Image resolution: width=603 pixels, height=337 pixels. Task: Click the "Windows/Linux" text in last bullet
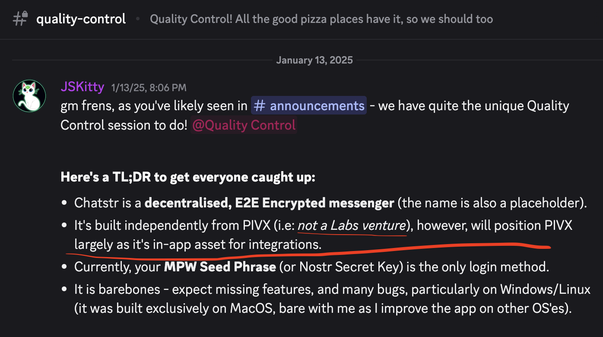pyautogui.click(x=545, y=289)
